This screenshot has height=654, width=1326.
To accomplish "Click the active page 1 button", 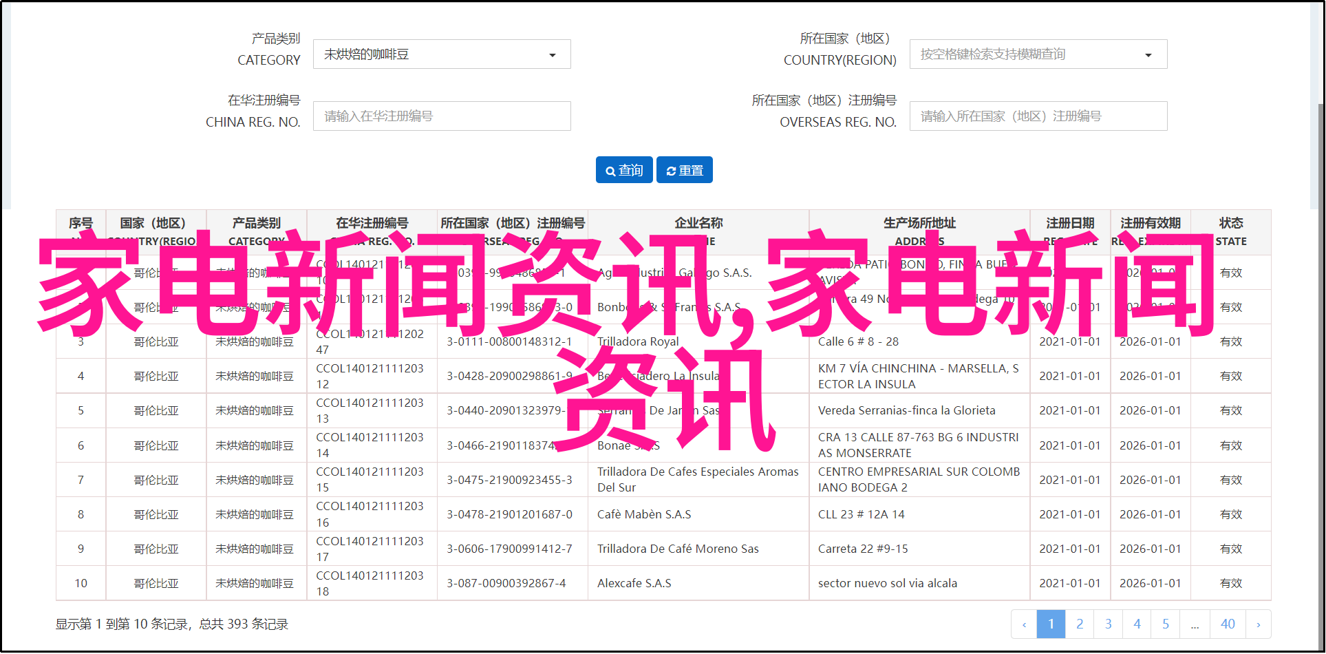I will (1051, 624).
